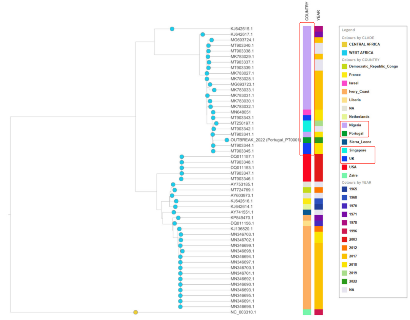Viewport: 410px width, 320px height.
Task: Click the yellow node circle for NC_003310.1
Action: click(136, 312)
